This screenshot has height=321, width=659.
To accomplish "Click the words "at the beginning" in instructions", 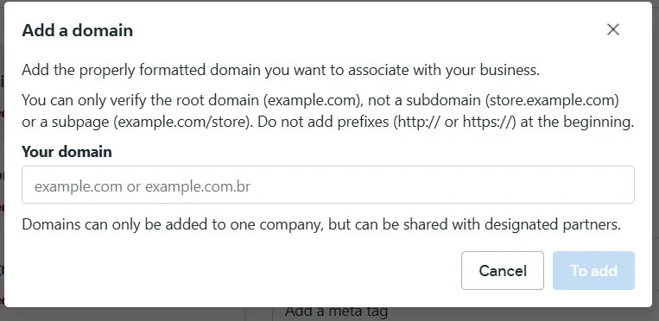I will (577, 123).
